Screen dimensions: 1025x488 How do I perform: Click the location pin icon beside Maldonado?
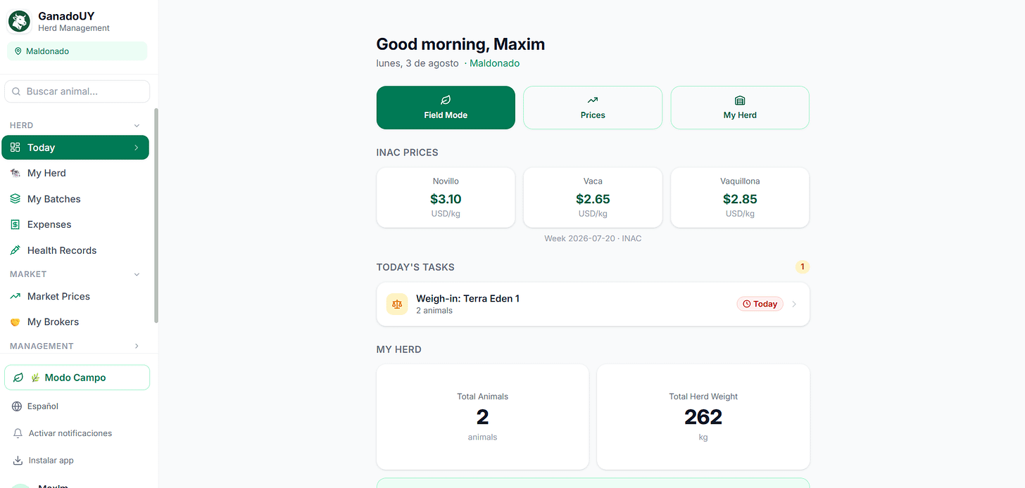coord(18,51)
